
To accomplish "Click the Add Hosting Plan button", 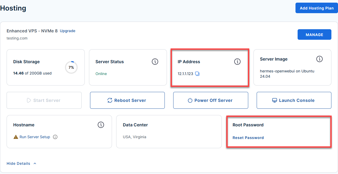I will (x=317, y=8).
